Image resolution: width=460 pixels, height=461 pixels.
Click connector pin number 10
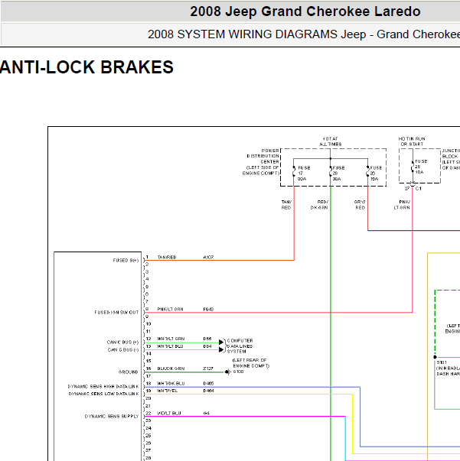click(x=148, y=324)
